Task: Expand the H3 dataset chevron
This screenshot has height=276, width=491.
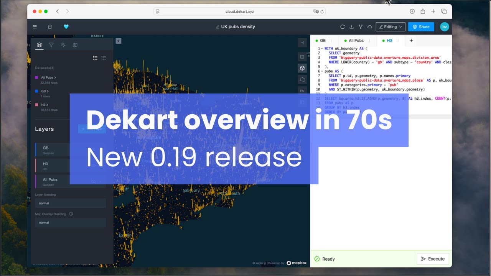Action: point(48,105)
